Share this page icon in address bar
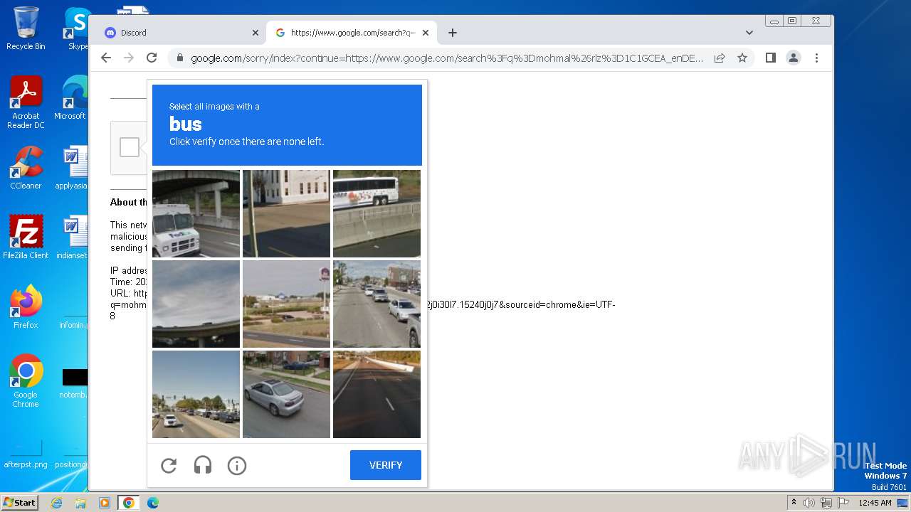 (720, 58)
